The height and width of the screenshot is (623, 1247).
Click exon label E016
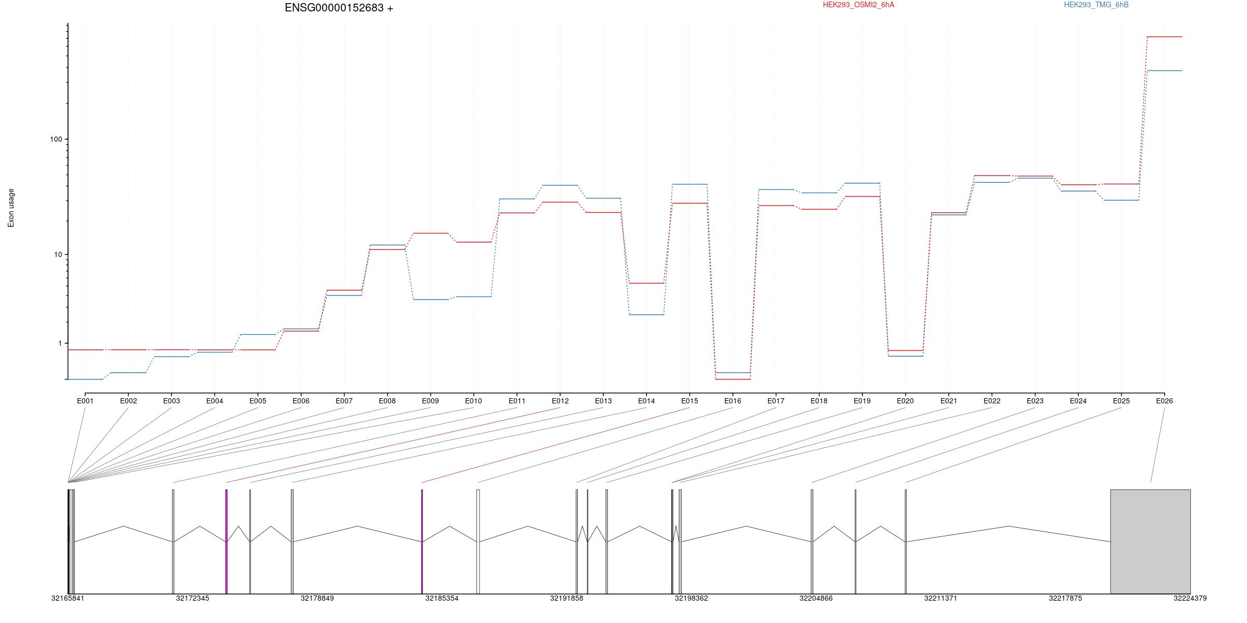click(x=733, y=401)
